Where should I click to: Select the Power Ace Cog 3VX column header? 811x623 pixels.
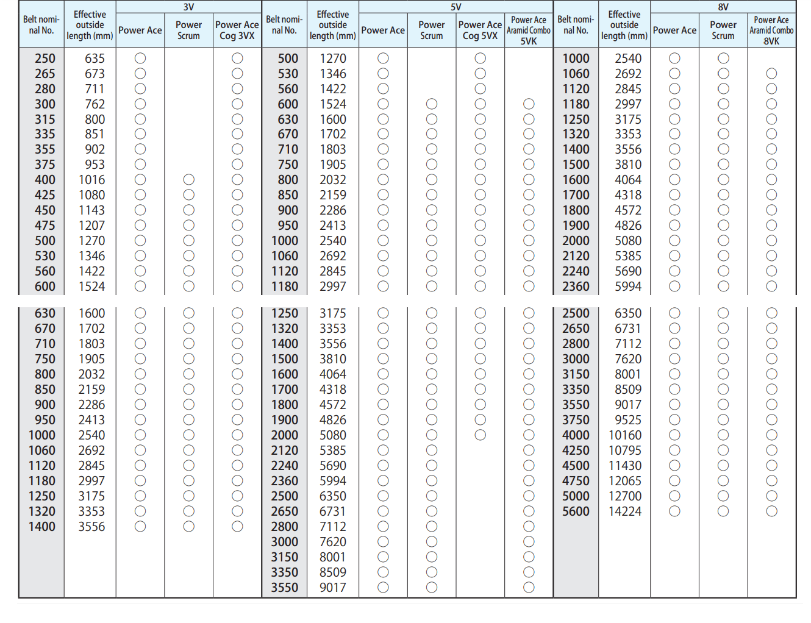pyautogui.click(x=237, y=30)
